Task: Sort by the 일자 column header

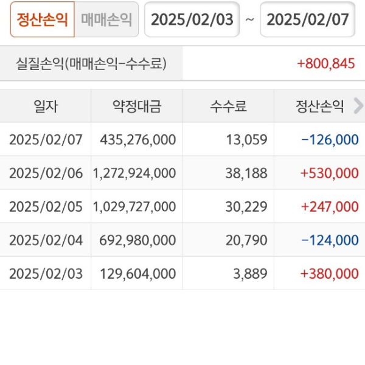Action: click(x=46, y=106)
